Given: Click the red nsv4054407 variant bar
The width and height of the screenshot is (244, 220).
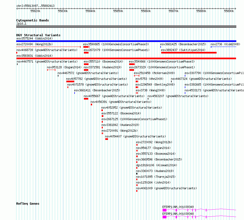Looking at the screenshot, I should click(107, 139).
